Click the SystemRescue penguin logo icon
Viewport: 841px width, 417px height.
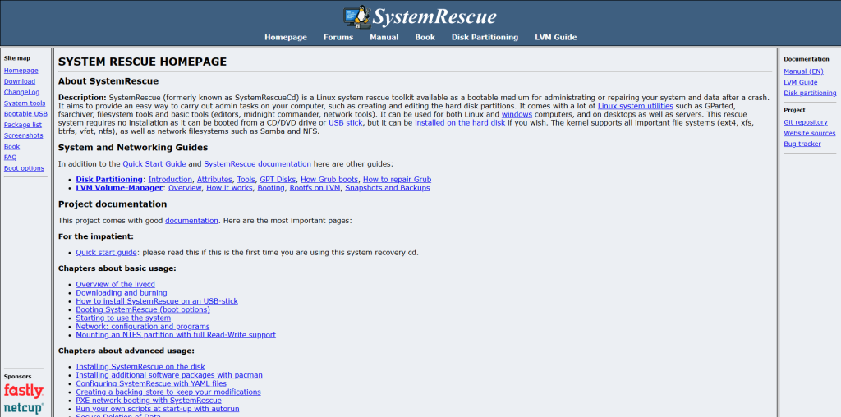pos(356,16)
